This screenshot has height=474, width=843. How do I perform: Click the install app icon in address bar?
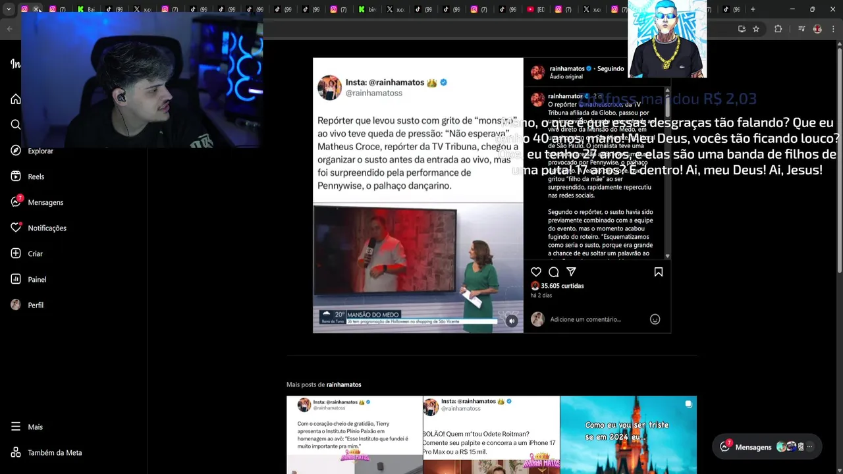tap(742, 29)
